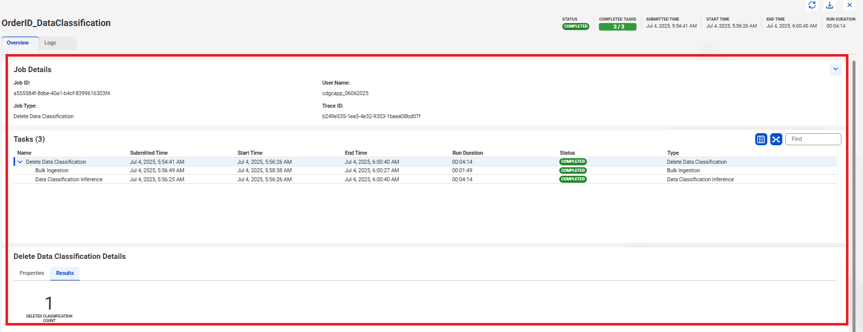Click the Jul 4, 2025, 6:00:27 AM end time cell
Image resolution: width=863 pixels, height=332 pixels.
click(x=372, y=170)
